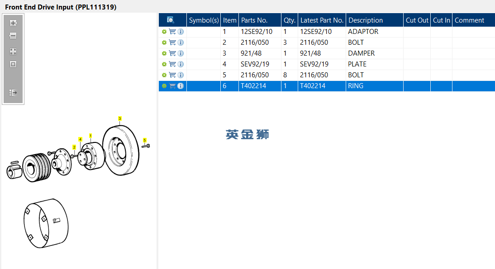Click quantity 3 cell for item 2

(290, 42)
